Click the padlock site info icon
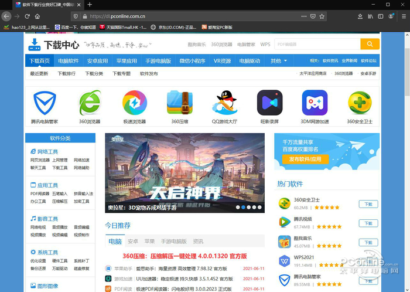The height and width of the screenshot is (292, 410). pyautogui.click(x=84, y=16)
